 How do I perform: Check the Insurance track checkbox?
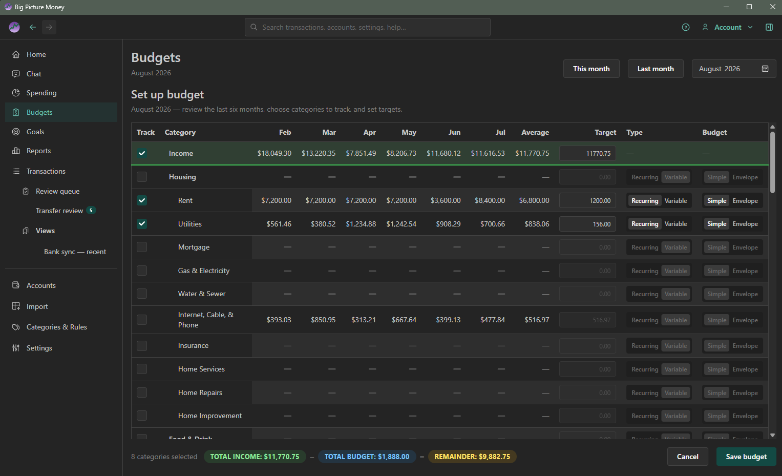tap(142, 345)
